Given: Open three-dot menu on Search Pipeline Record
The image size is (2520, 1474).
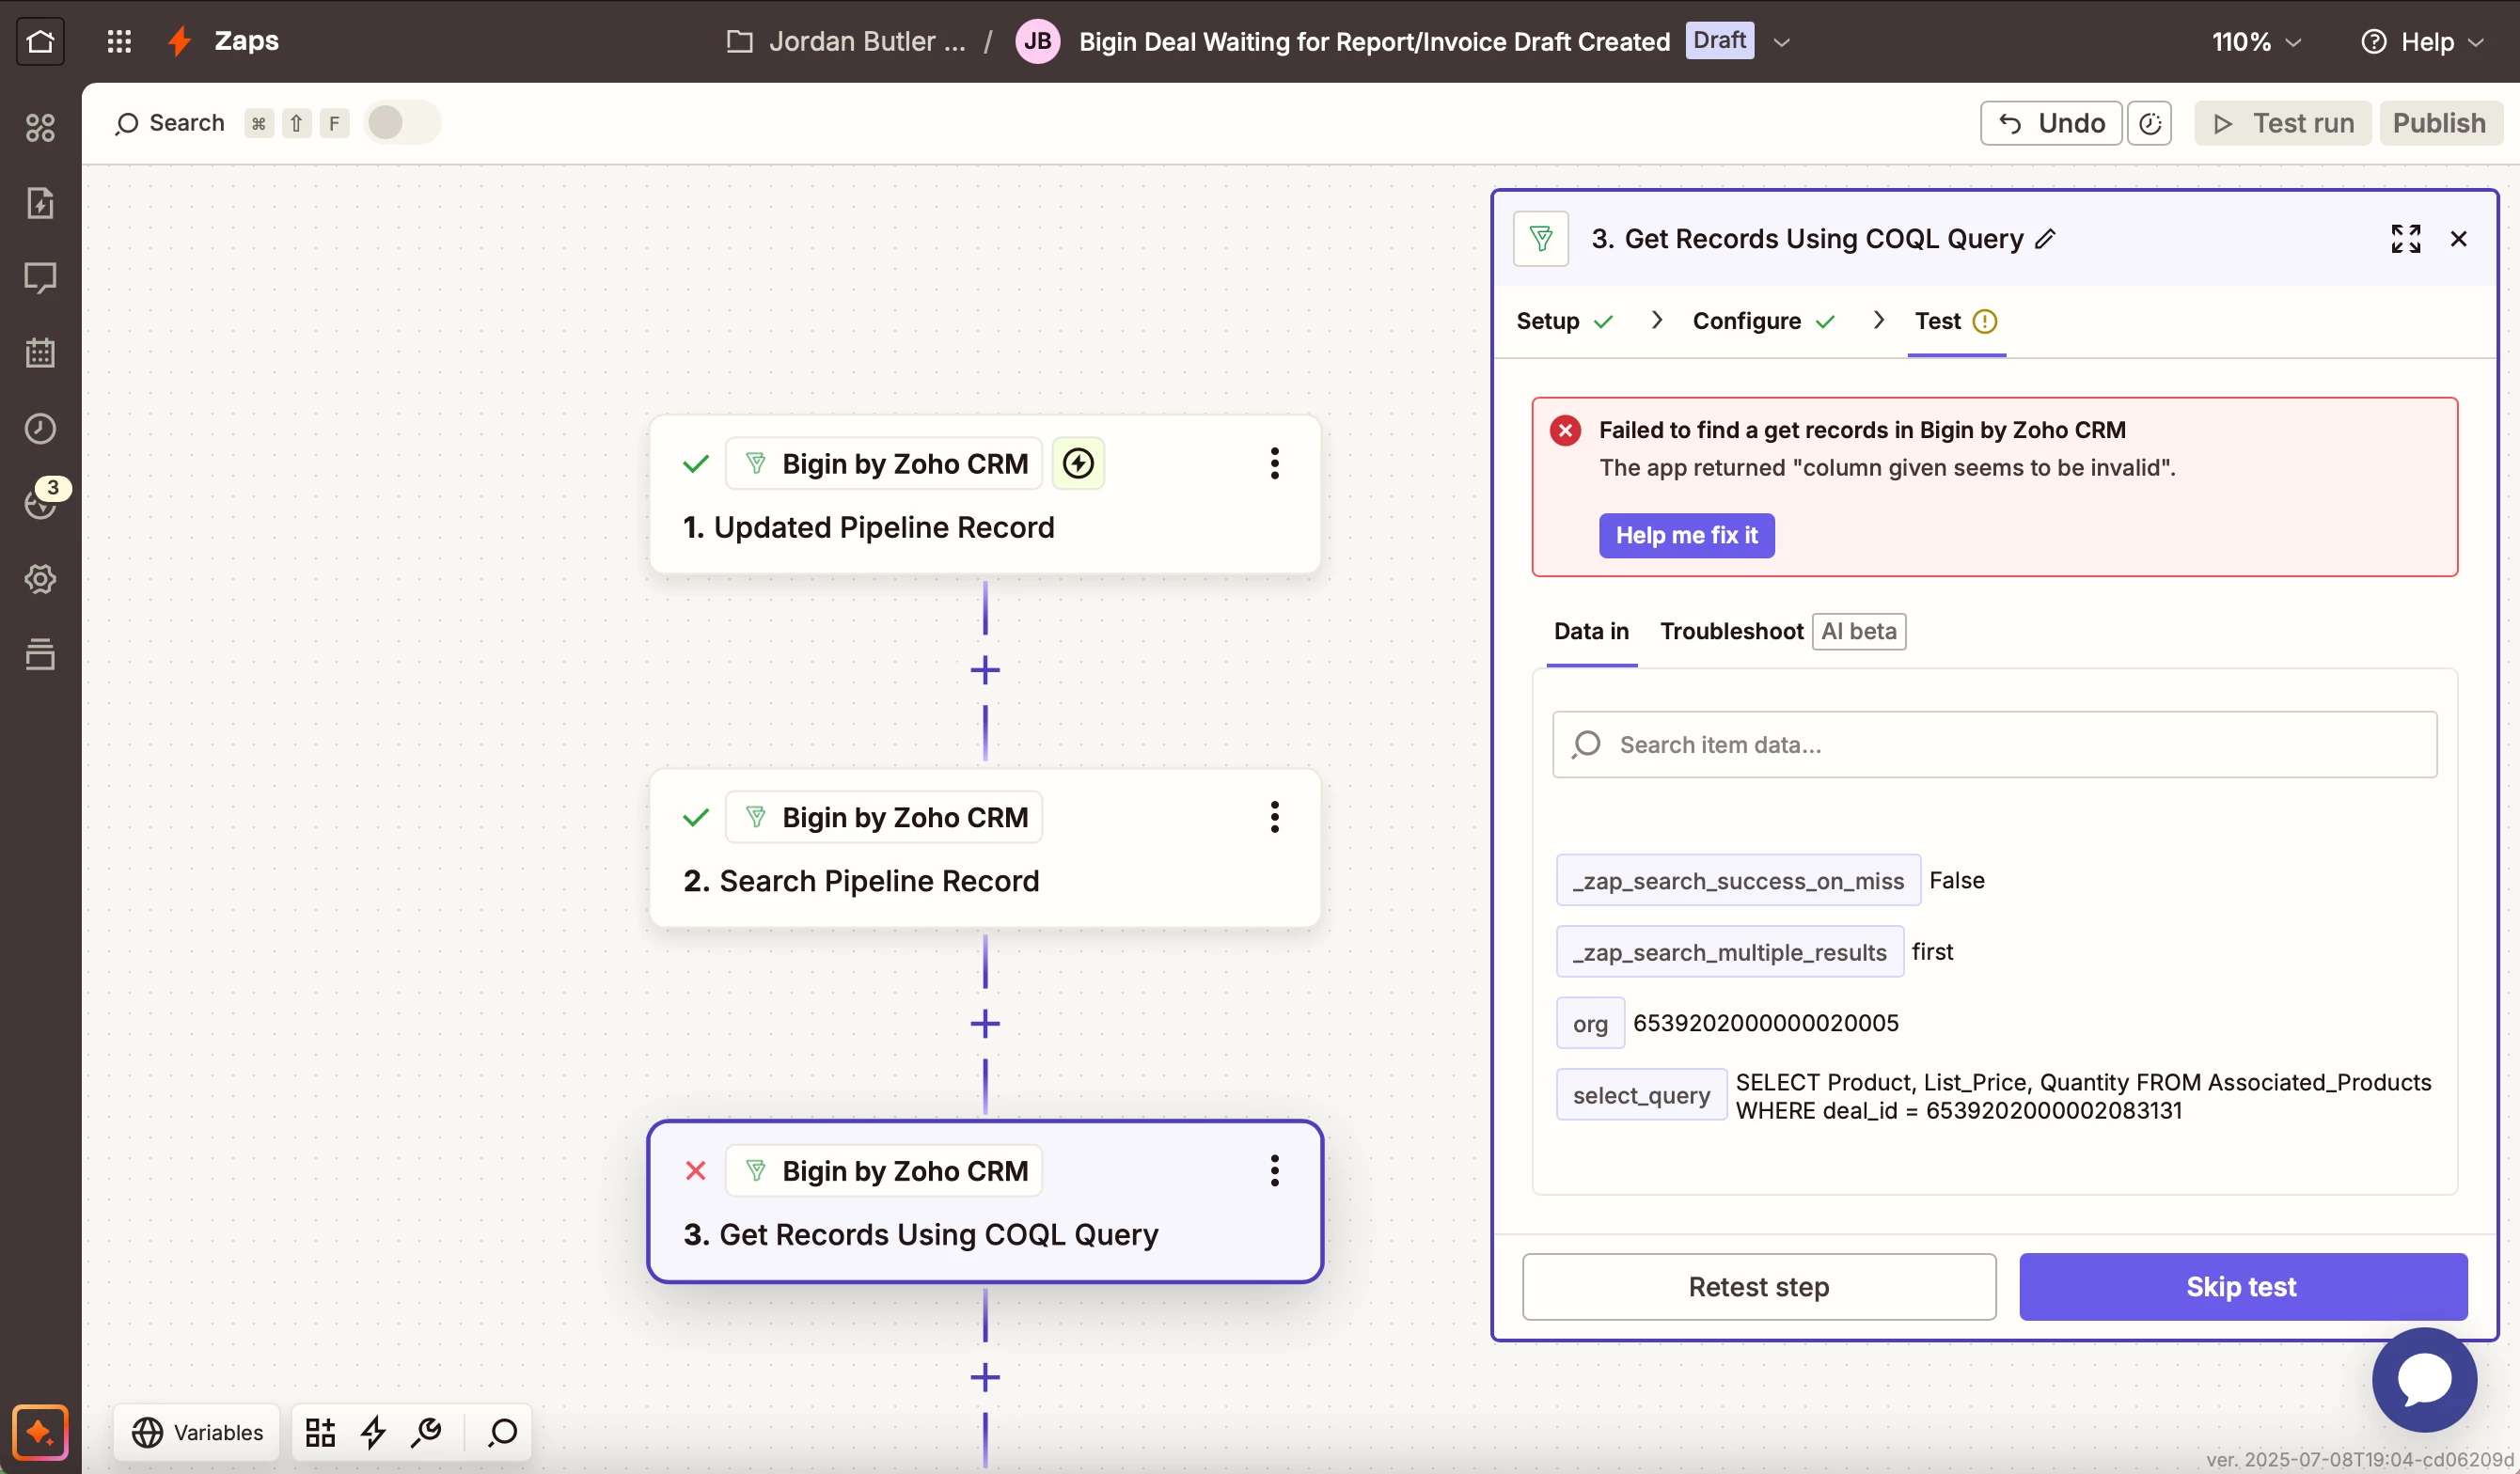Looking at the screenshot, I should (1274, 817).
